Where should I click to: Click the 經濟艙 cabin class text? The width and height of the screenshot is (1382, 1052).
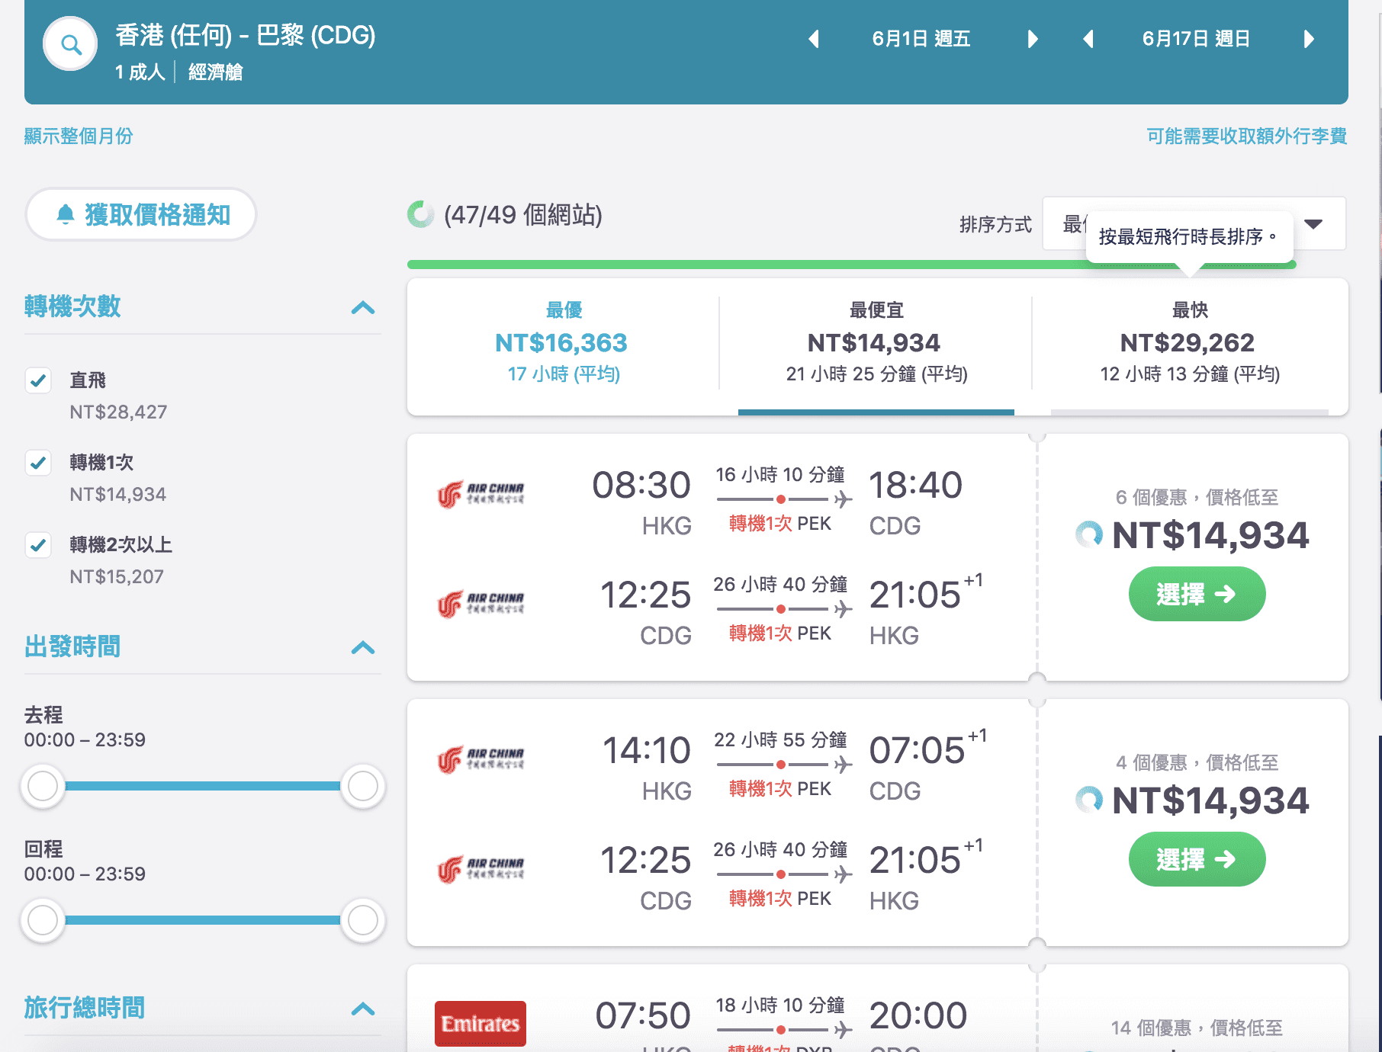click(216, 72)
